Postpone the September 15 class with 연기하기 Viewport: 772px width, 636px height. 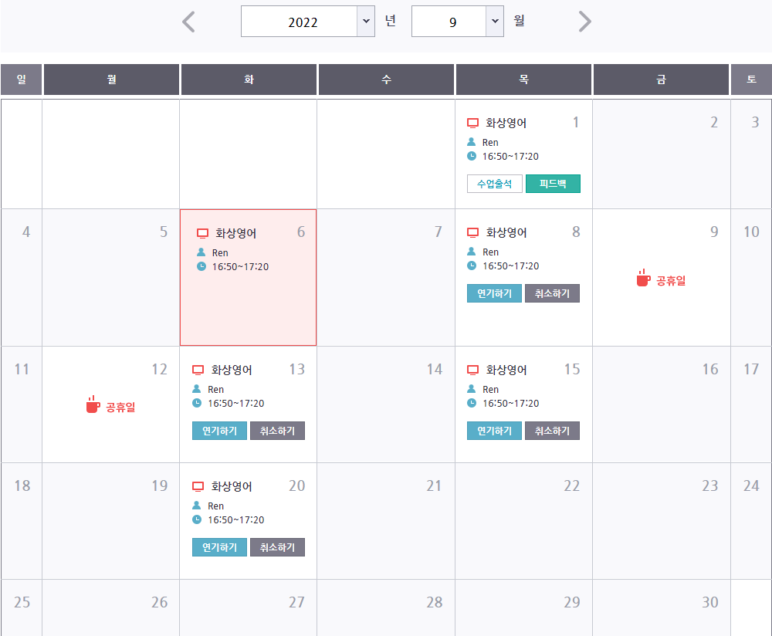[x=494, y=431]
